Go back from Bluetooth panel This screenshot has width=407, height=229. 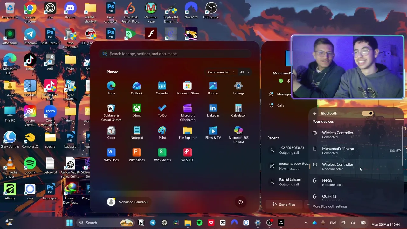click(315, 113)
